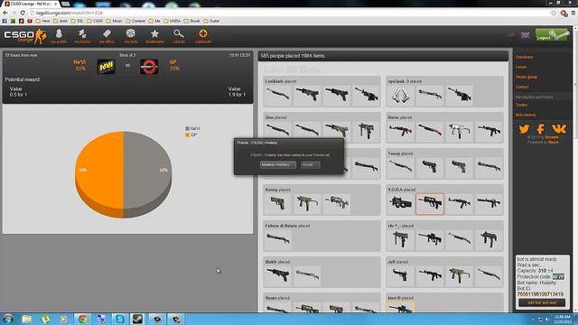Click Manage Friends in the Steam popup
This screenshot has height=325, width=578.
[x=277, y=164]
